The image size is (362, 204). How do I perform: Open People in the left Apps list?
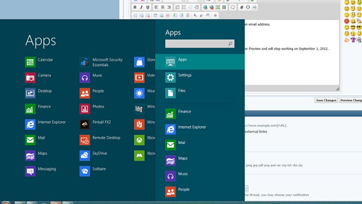[x=92, y=93]
